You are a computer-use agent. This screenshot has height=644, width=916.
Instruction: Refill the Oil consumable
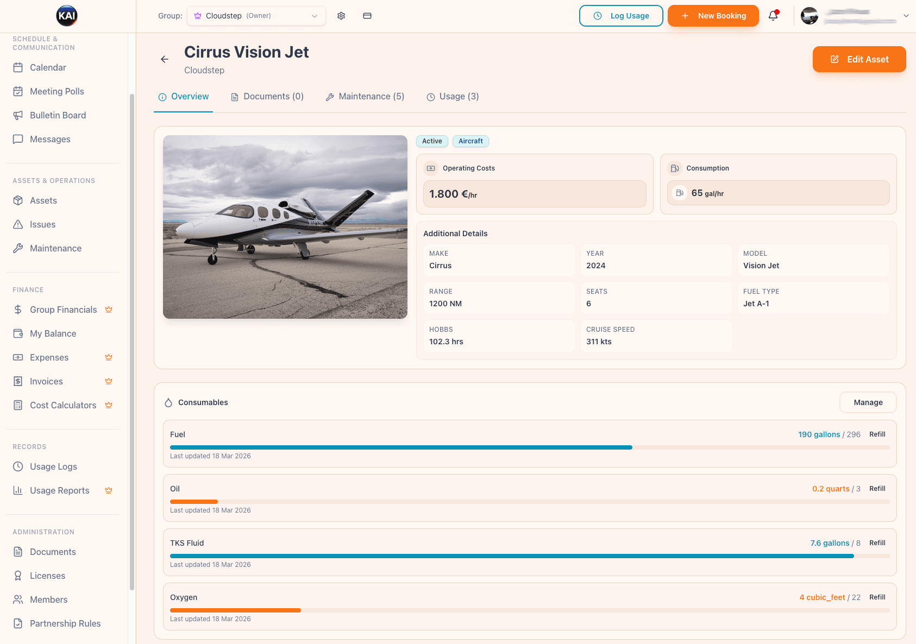tap(877, 489)
